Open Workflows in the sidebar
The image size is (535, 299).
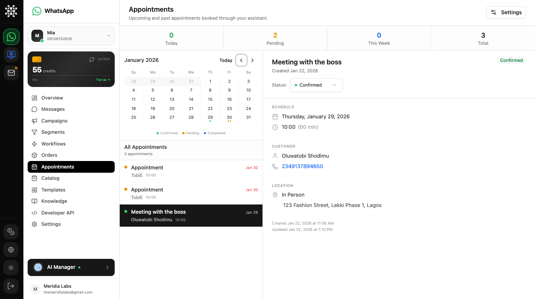71,144
